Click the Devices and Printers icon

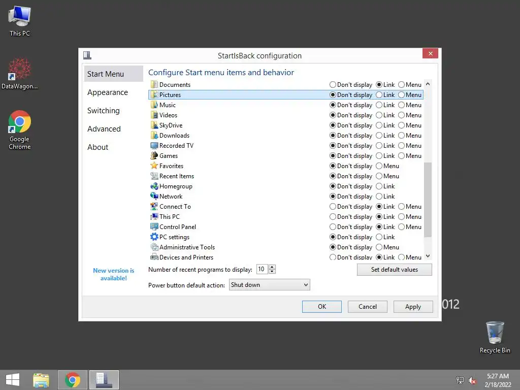click(154, 256)
